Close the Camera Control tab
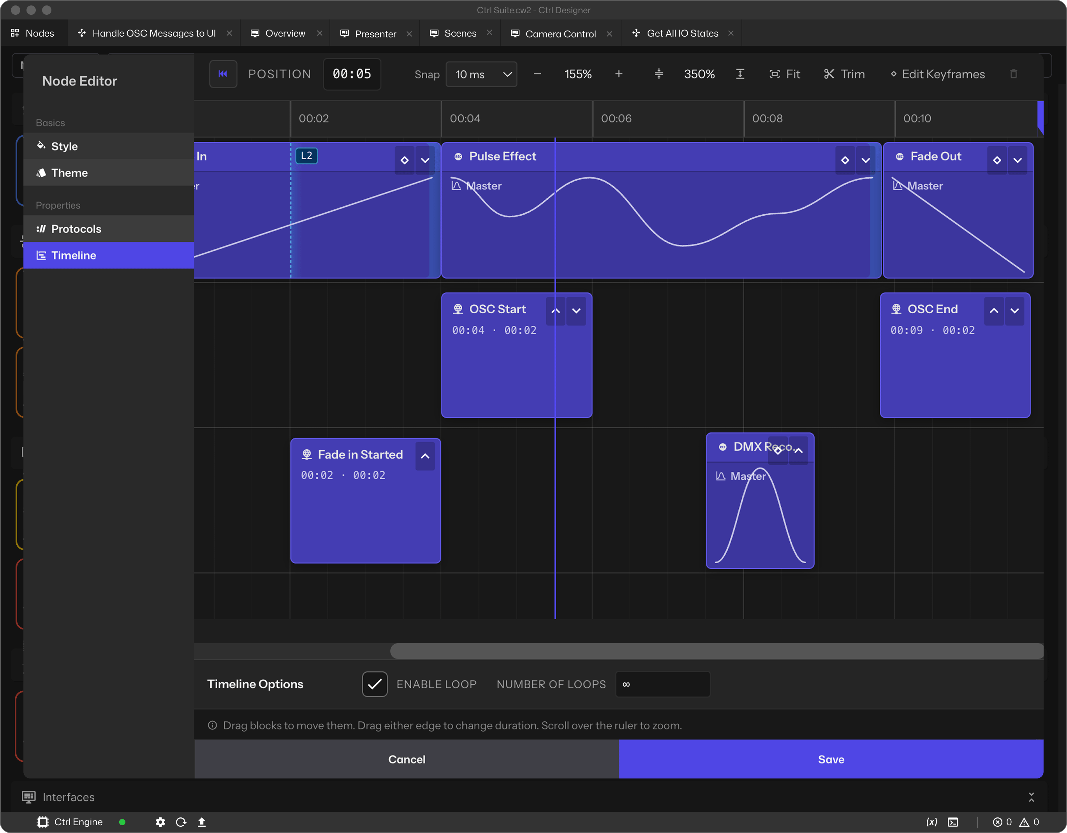Screen dimensions: 1067x833 (609, 34)
